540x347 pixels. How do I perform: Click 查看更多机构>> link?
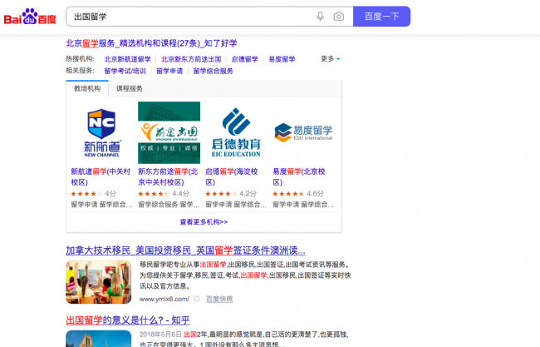coord(204,222)
